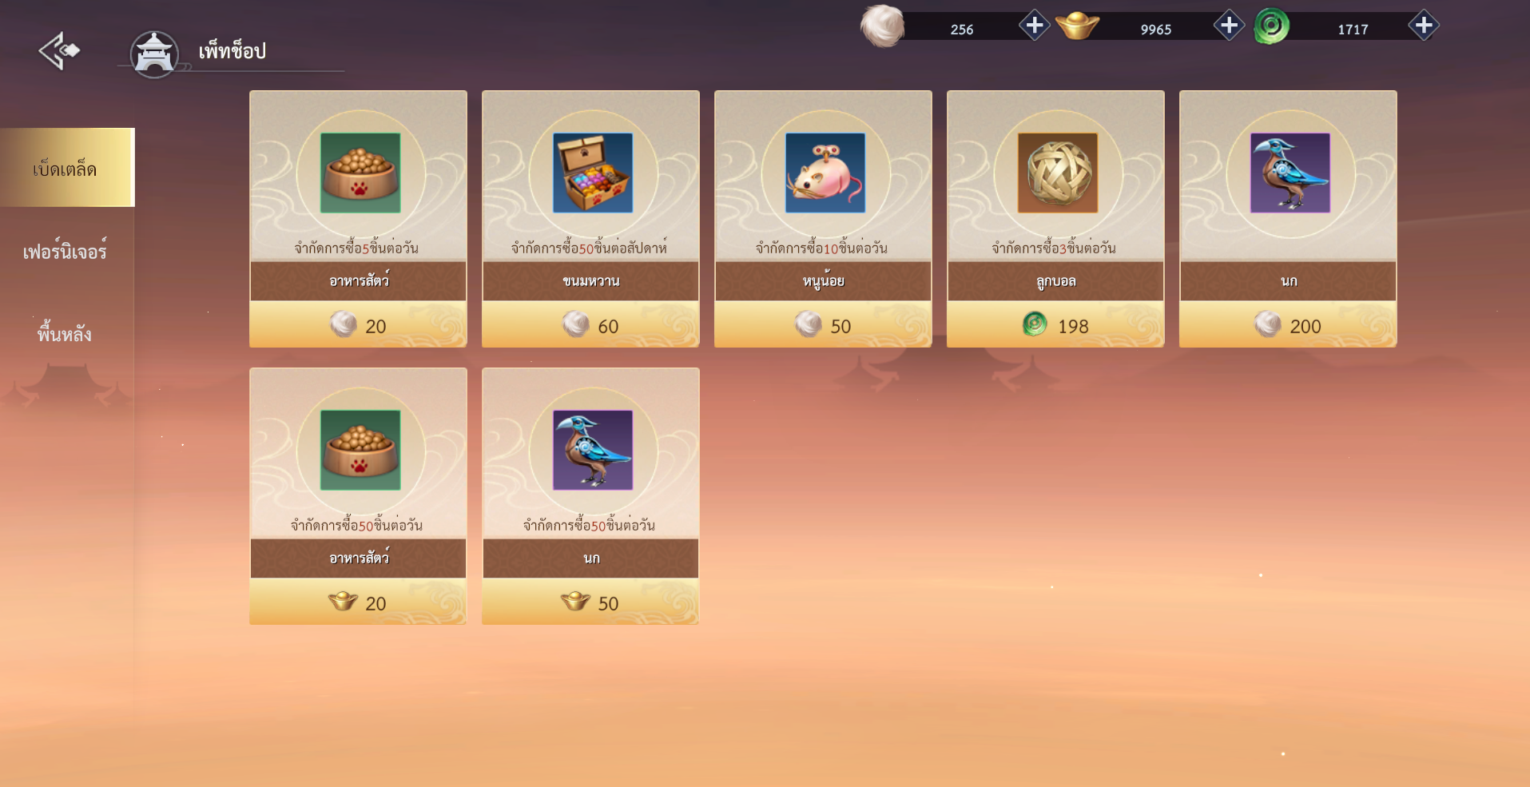
Task: Select the เบ็ดเตล็ด tab
Action: click(x=67, y=167)
